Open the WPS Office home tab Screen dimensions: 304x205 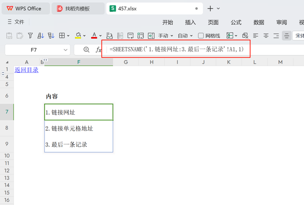tap(26, 9)
